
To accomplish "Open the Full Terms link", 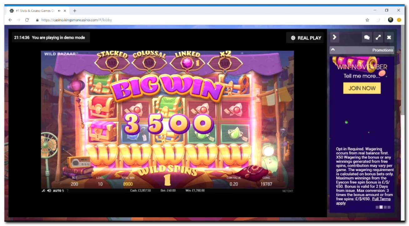I will 381,199.
